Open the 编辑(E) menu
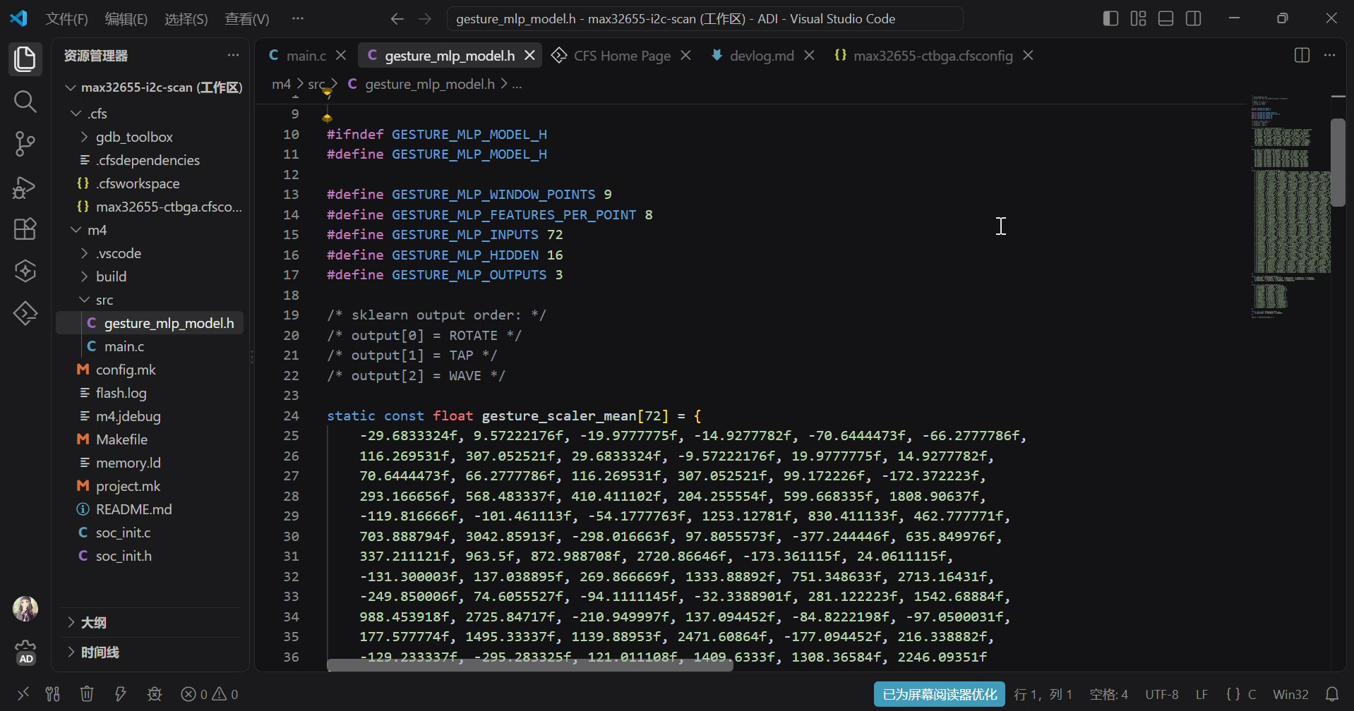 pyautogui.click(x=126, y=19)
